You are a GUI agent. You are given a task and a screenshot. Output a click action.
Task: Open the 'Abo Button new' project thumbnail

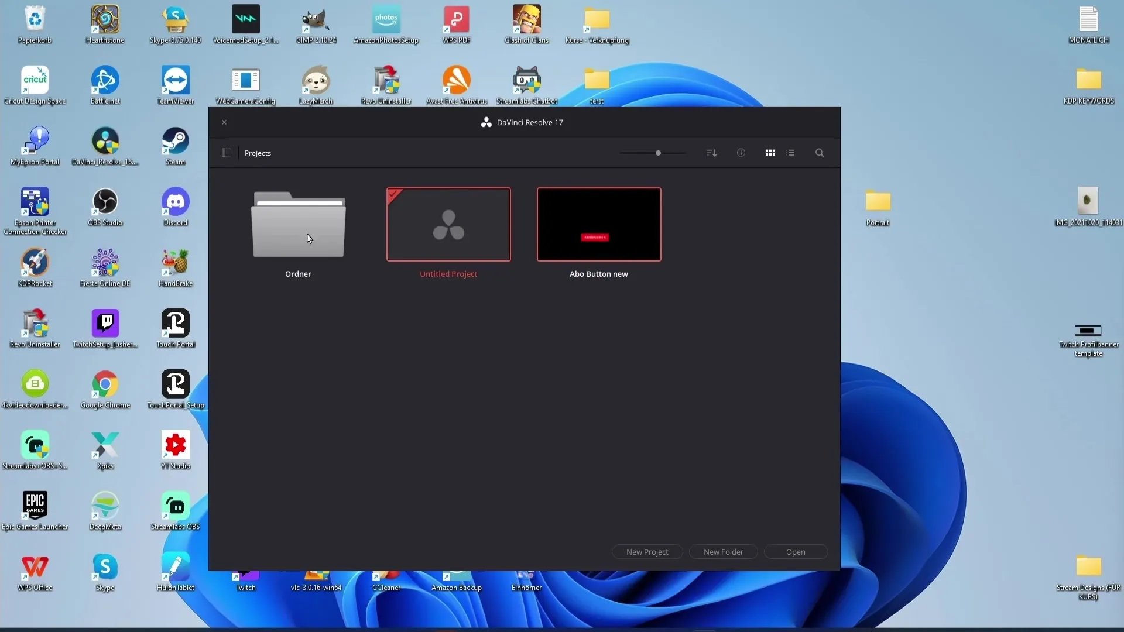point(598,224)
